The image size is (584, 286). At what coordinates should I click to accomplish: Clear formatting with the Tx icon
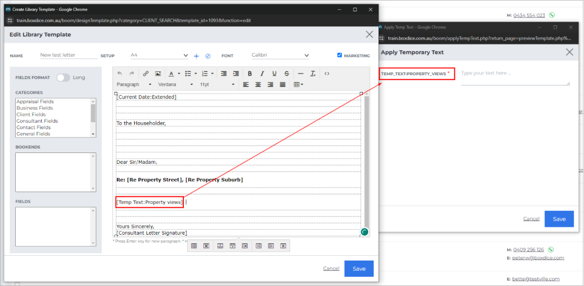tap(313, 74)
